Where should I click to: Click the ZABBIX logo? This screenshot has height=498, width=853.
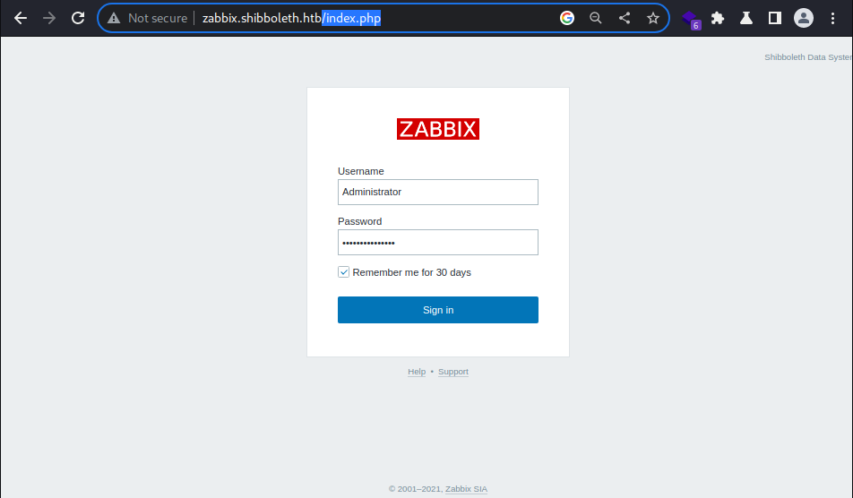click(438, 129)
